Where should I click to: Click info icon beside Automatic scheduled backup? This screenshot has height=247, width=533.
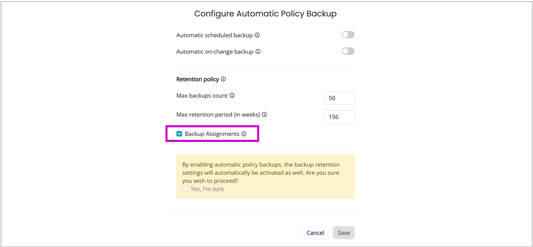pyautogui.click(x=257, y=35)
